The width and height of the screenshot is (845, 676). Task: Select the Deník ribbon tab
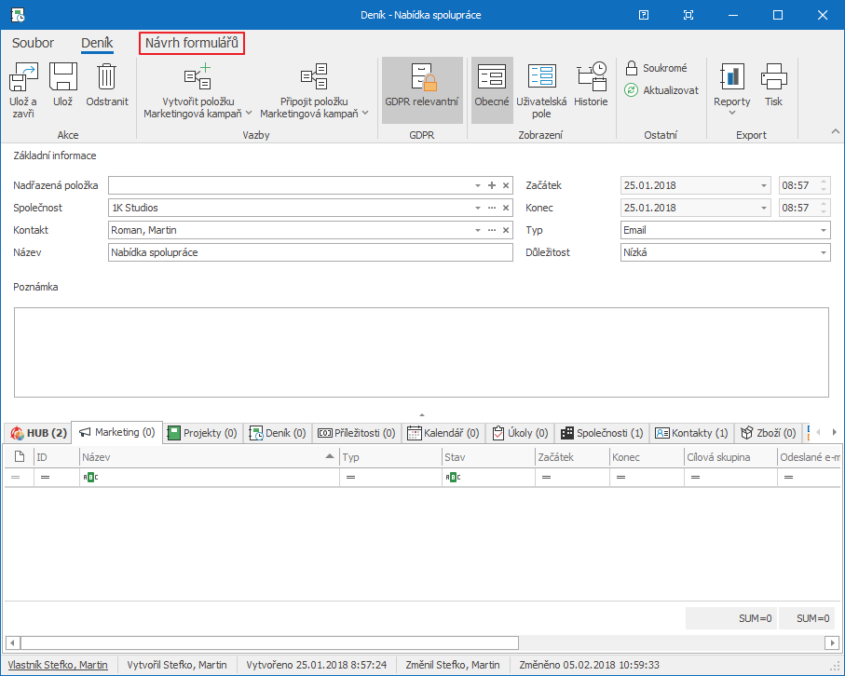point(97,43)
